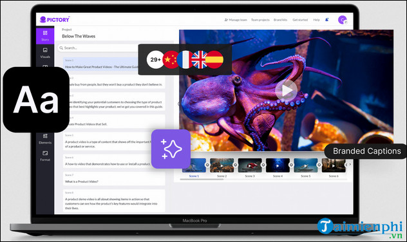Click the Aa font icon

(36, 100)
